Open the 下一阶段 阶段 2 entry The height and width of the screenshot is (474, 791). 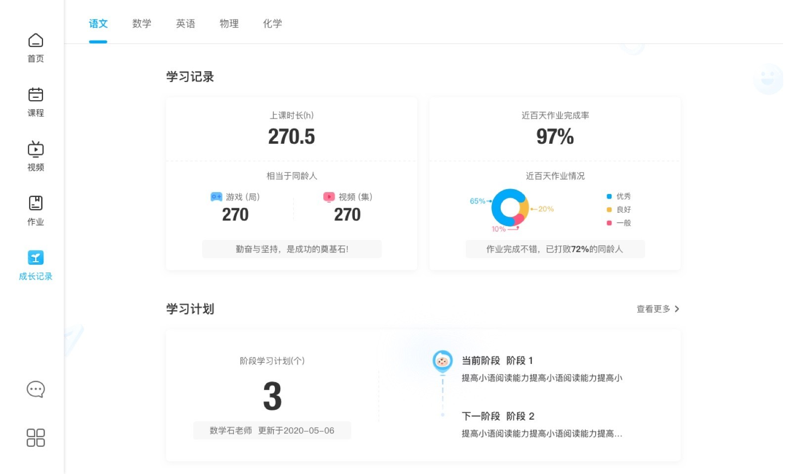(498, 416)
